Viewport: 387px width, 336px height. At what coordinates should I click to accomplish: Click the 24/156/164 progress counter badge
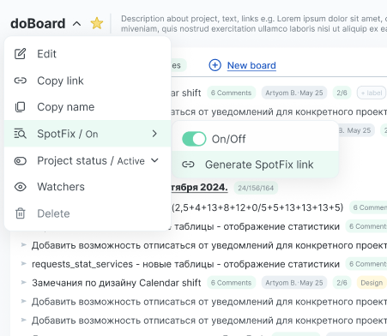pos(256,188)
